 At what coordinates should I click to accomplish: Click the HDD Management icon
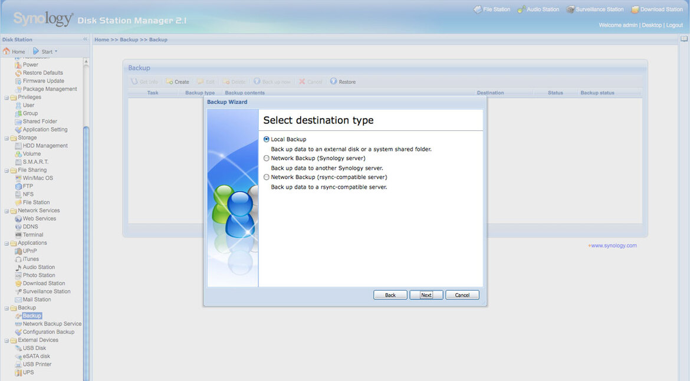tap(18, 146)
